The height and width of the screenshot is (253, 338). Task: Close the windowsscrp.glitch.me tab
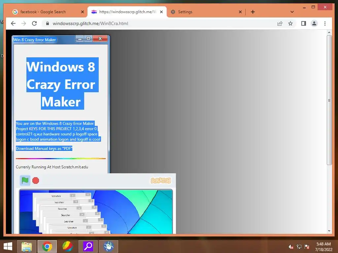pyautogui.click(x=161, y=12)
